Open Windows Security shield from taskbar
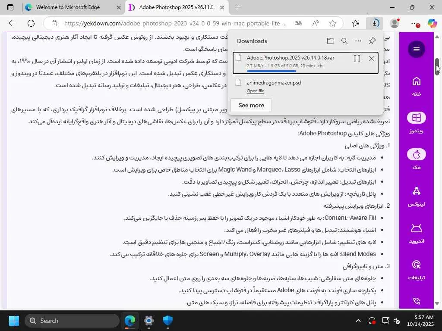 [x=168, y=321]
